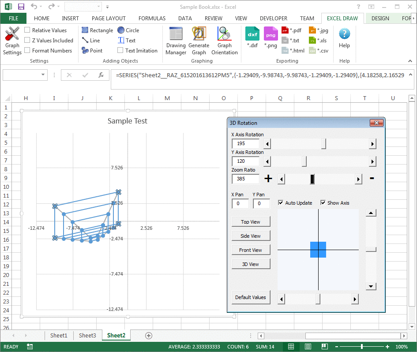Image resolution: width=417 pixels, height=352 pixels.
Task: Increase X Axis Rotation with right arrow
Action: 372,144
